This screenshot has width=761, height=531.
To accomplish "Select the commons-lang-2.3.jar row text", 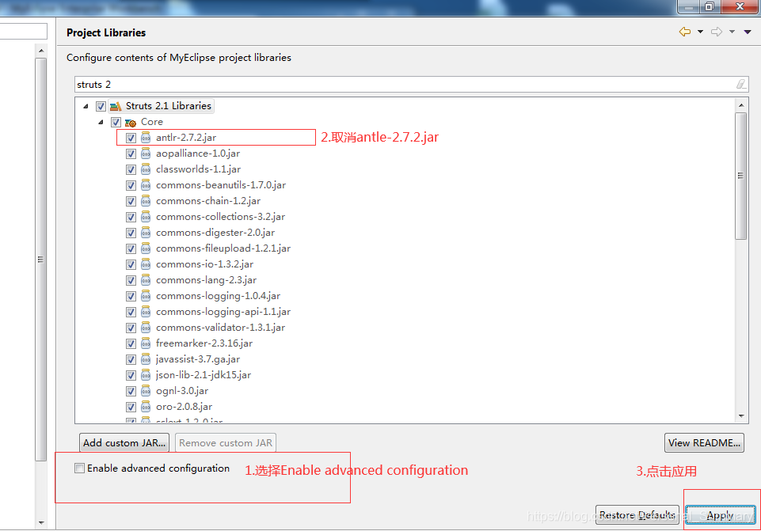I will (x=206, y=280).
